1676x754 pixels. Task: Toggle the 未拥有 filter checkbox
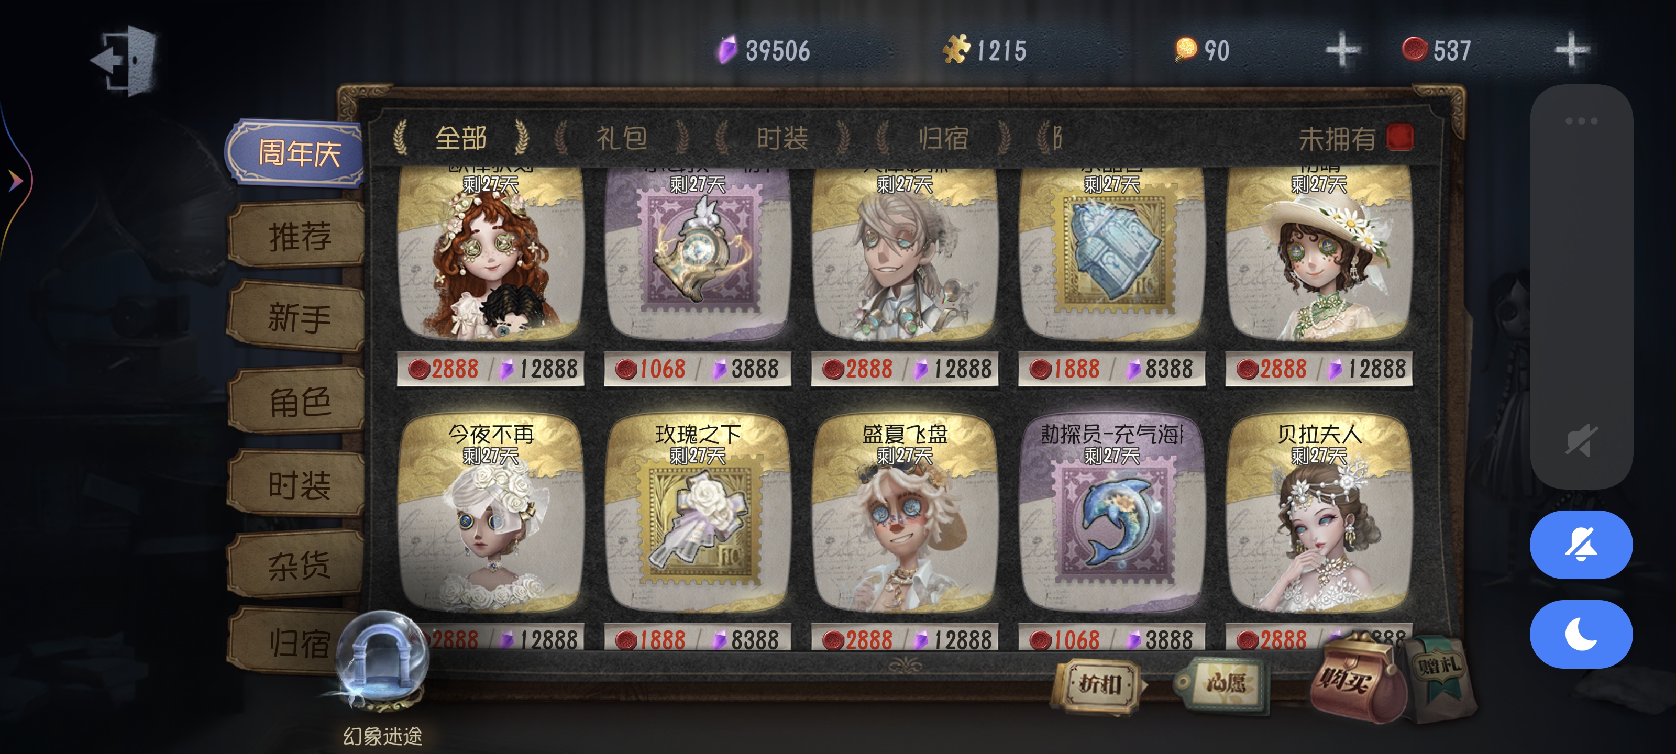1399,138
